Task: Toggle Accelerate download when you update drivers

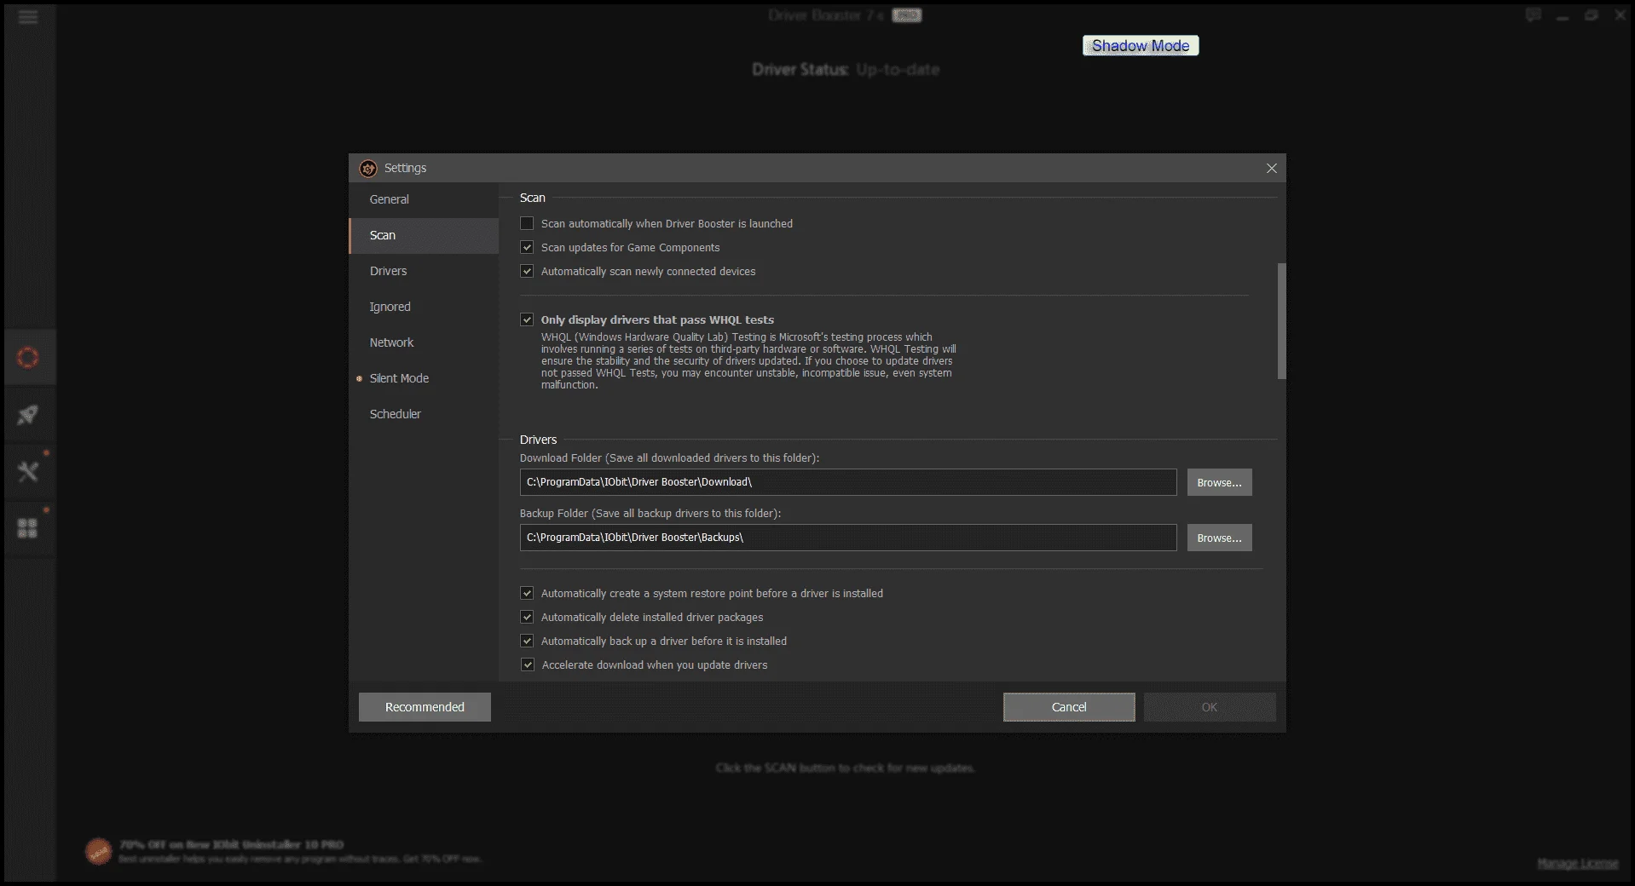Action: click(528, 664)
